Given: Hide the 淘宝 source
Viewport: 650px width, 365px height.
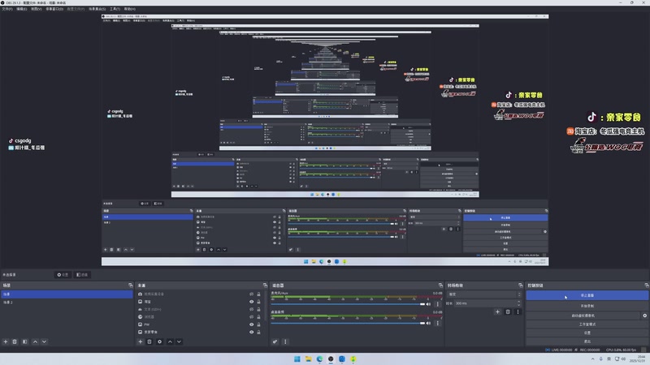Looking at the screenshot, I should pos(251,302).
